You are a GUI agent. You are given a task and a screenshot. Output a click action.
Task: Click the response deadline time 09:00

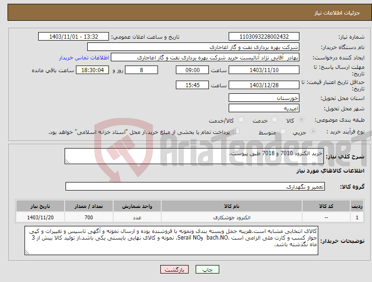[192, 70]
